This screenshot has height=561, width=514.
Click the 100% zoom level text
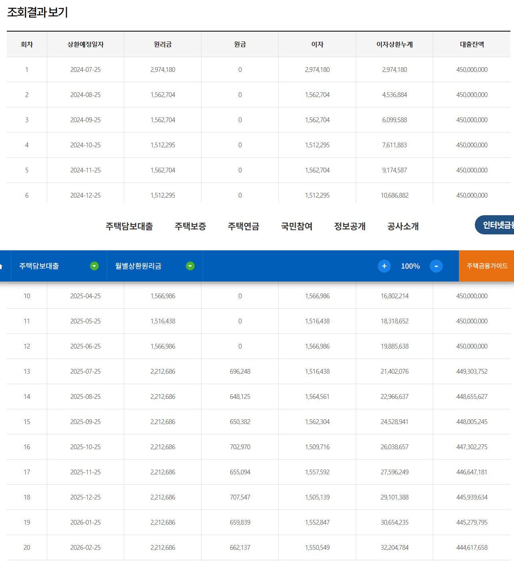tap(410, 266)
